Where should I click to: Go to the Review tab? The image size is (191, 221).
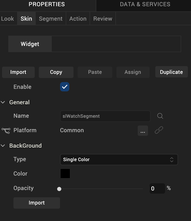coord(103,19)
